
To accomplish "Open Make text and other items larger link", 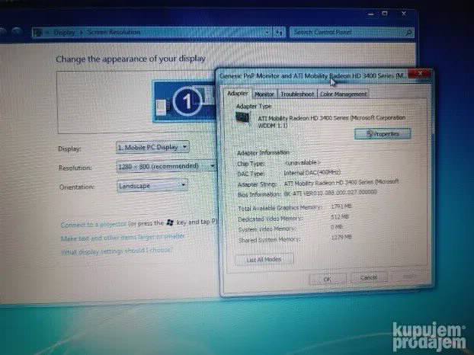I will 123,238.
